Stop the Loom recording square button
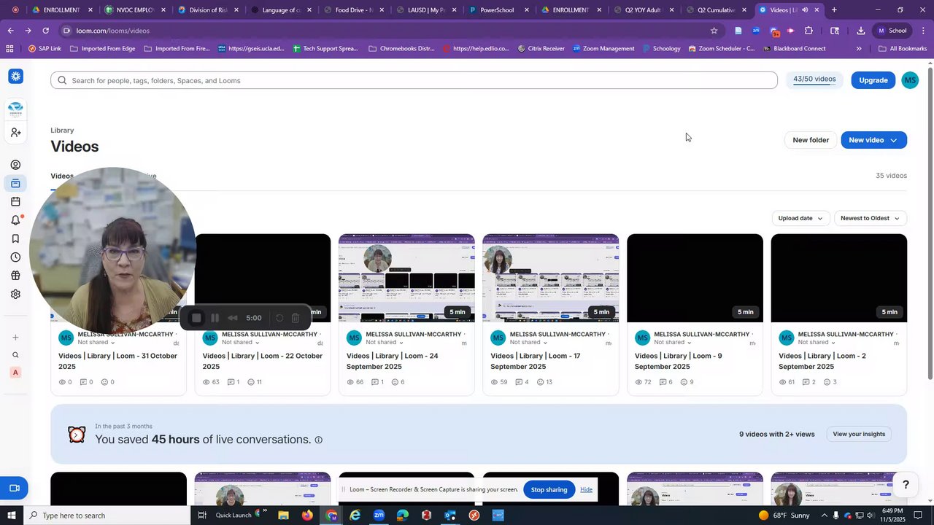934x525 pixels. tap(196, 318)
